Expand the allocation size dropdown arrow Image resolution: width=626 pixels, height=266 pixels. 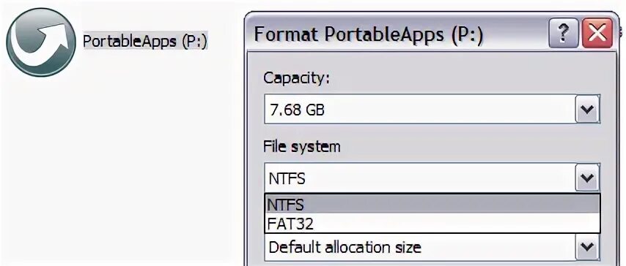click(587, 247)
